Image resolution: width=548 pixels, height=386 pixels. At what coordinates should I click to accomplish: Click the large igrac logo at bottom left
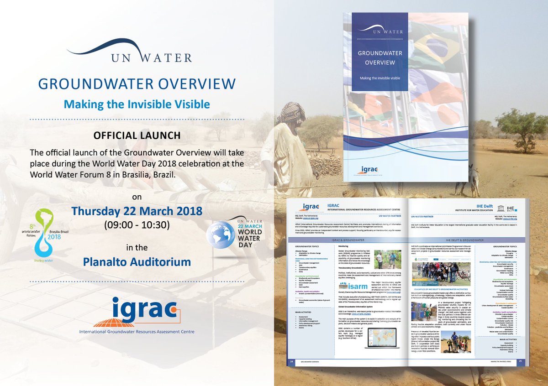tap(136, 314)
